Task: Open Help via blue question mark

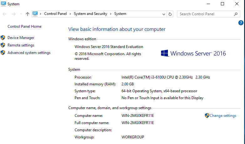Action: 241,23
